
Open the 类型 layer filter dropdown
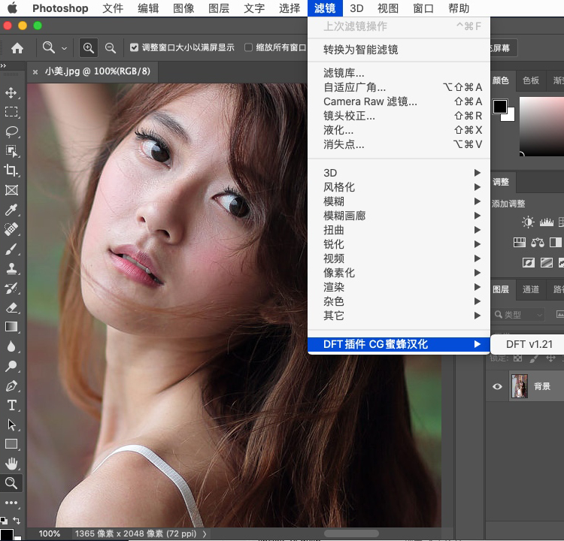[x=518, y=315]
